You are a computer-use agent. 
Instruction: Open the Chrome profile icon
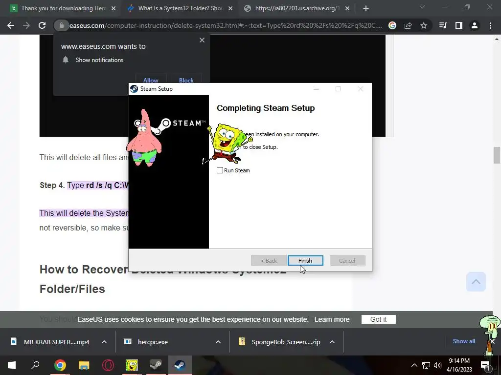point(475,25)
